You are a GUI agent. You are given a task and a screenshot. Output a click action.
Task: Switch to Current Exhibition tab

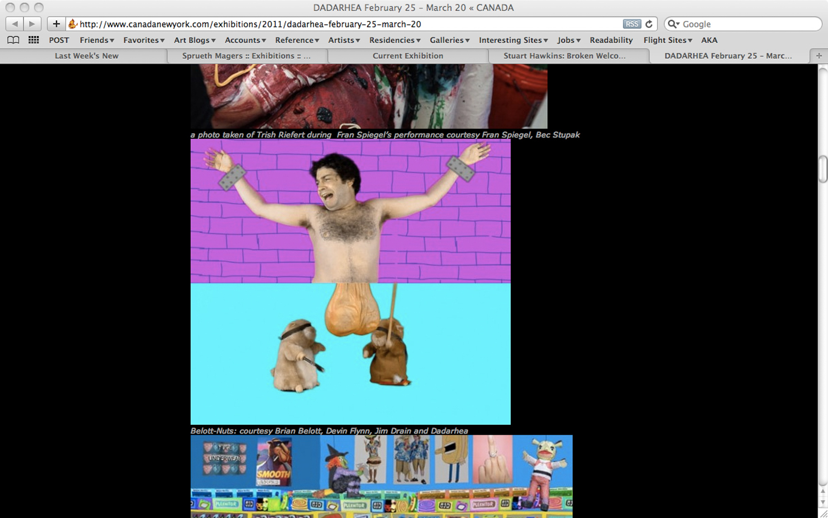pos(408,56)
